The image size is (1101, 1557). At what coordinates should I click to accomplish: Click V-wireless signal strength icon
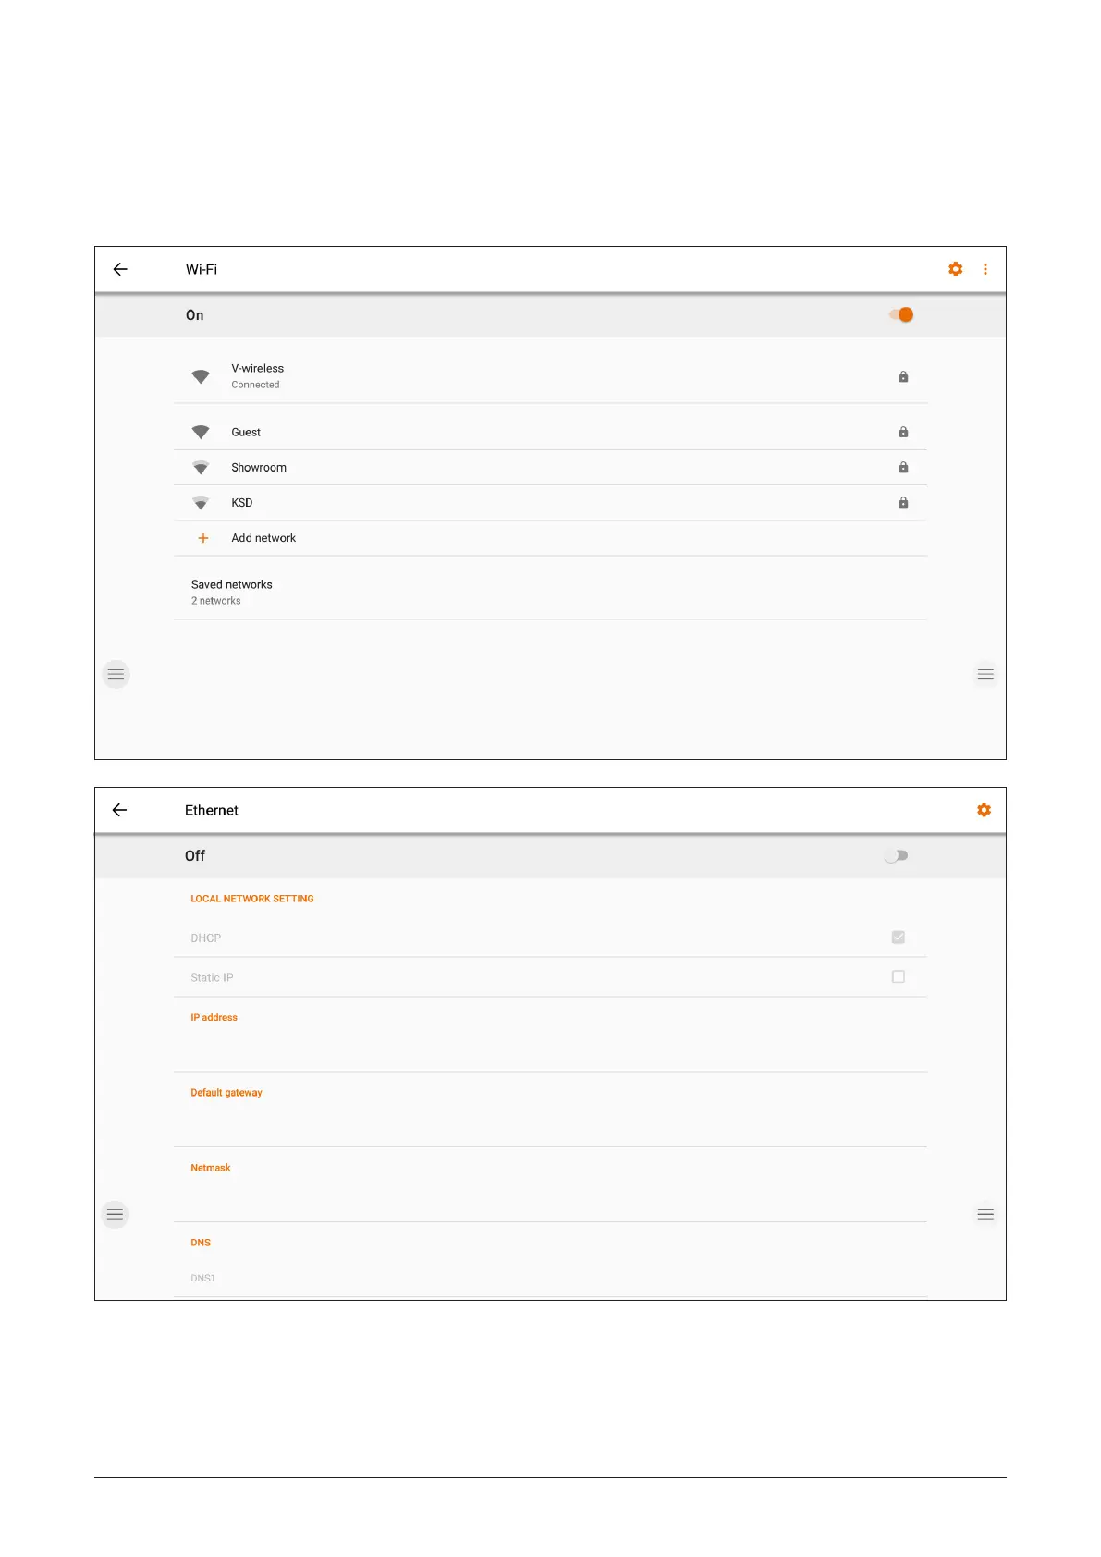[x=201, y=376]
